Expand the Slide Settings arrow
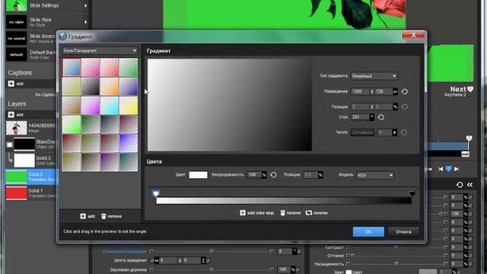Screen dimensions: 487x274 86,5
